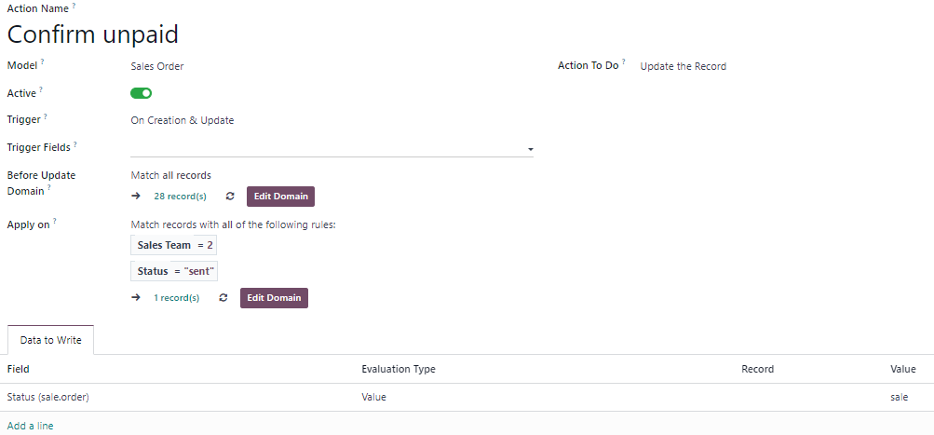This screenshot has height=435, width=934.
Task: Click the Confirm unpaid action name field
Action: [93, 34]
